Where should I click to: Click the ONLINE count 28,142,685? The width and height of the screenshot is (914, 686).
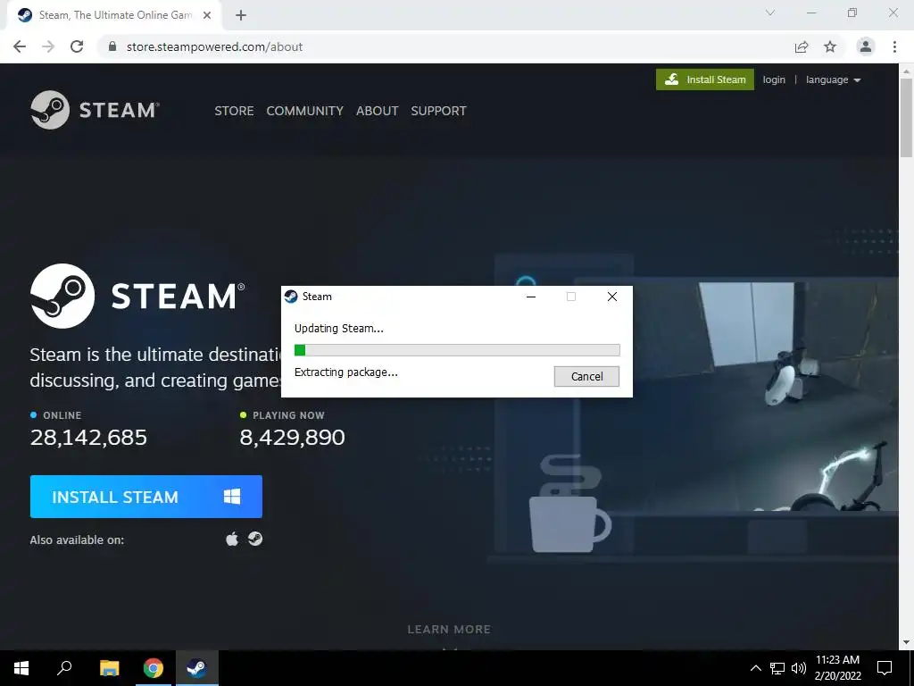coord(88,437)
